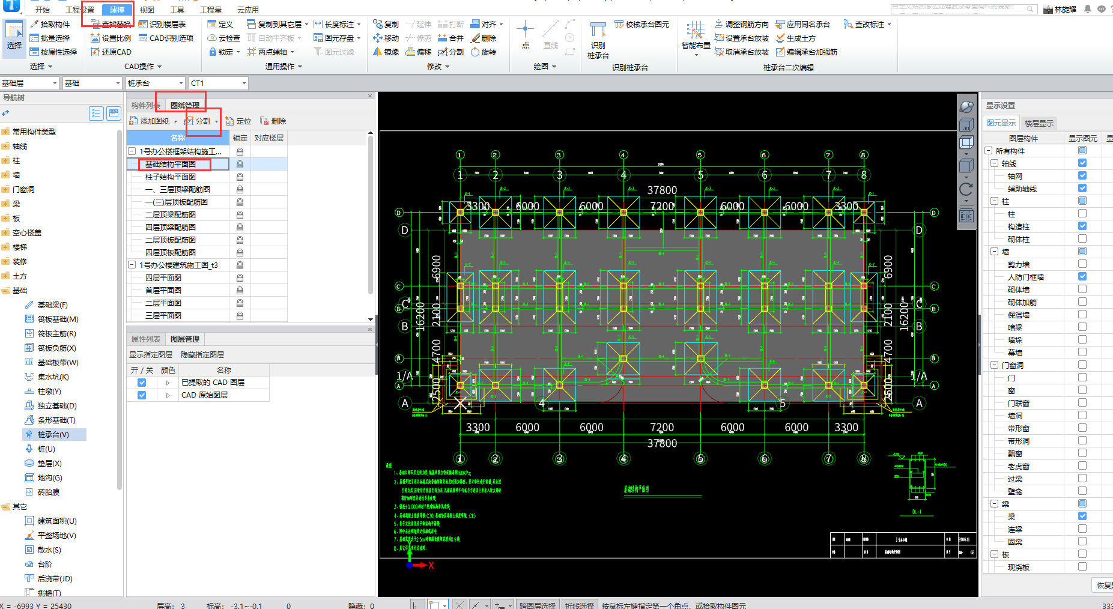The height and width of the screenshot is (609, 1113).
Task: Click the rotate view icon in canvas toolbar
Action: 966,189
